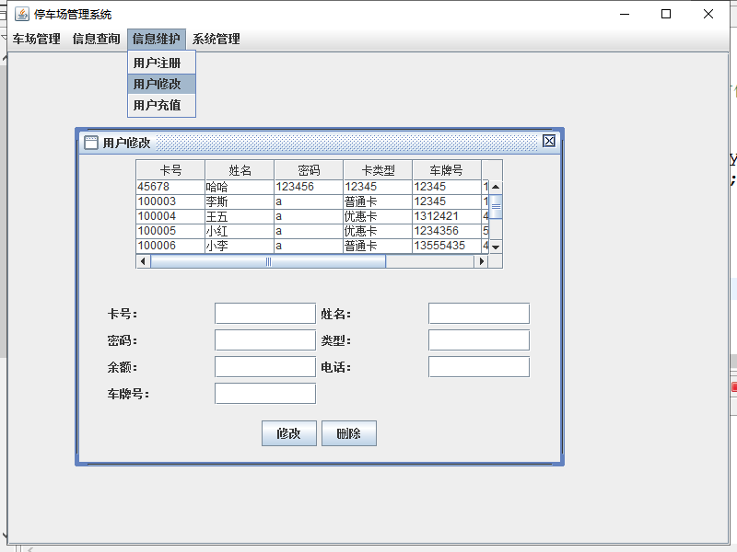
Task: Click the 密码 column header
Action: point(309,170)
